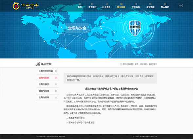The height and width of the screenshot is (139, 193).
Task: Click the red arrow icon beside 金融与安全
Action: 56,78
